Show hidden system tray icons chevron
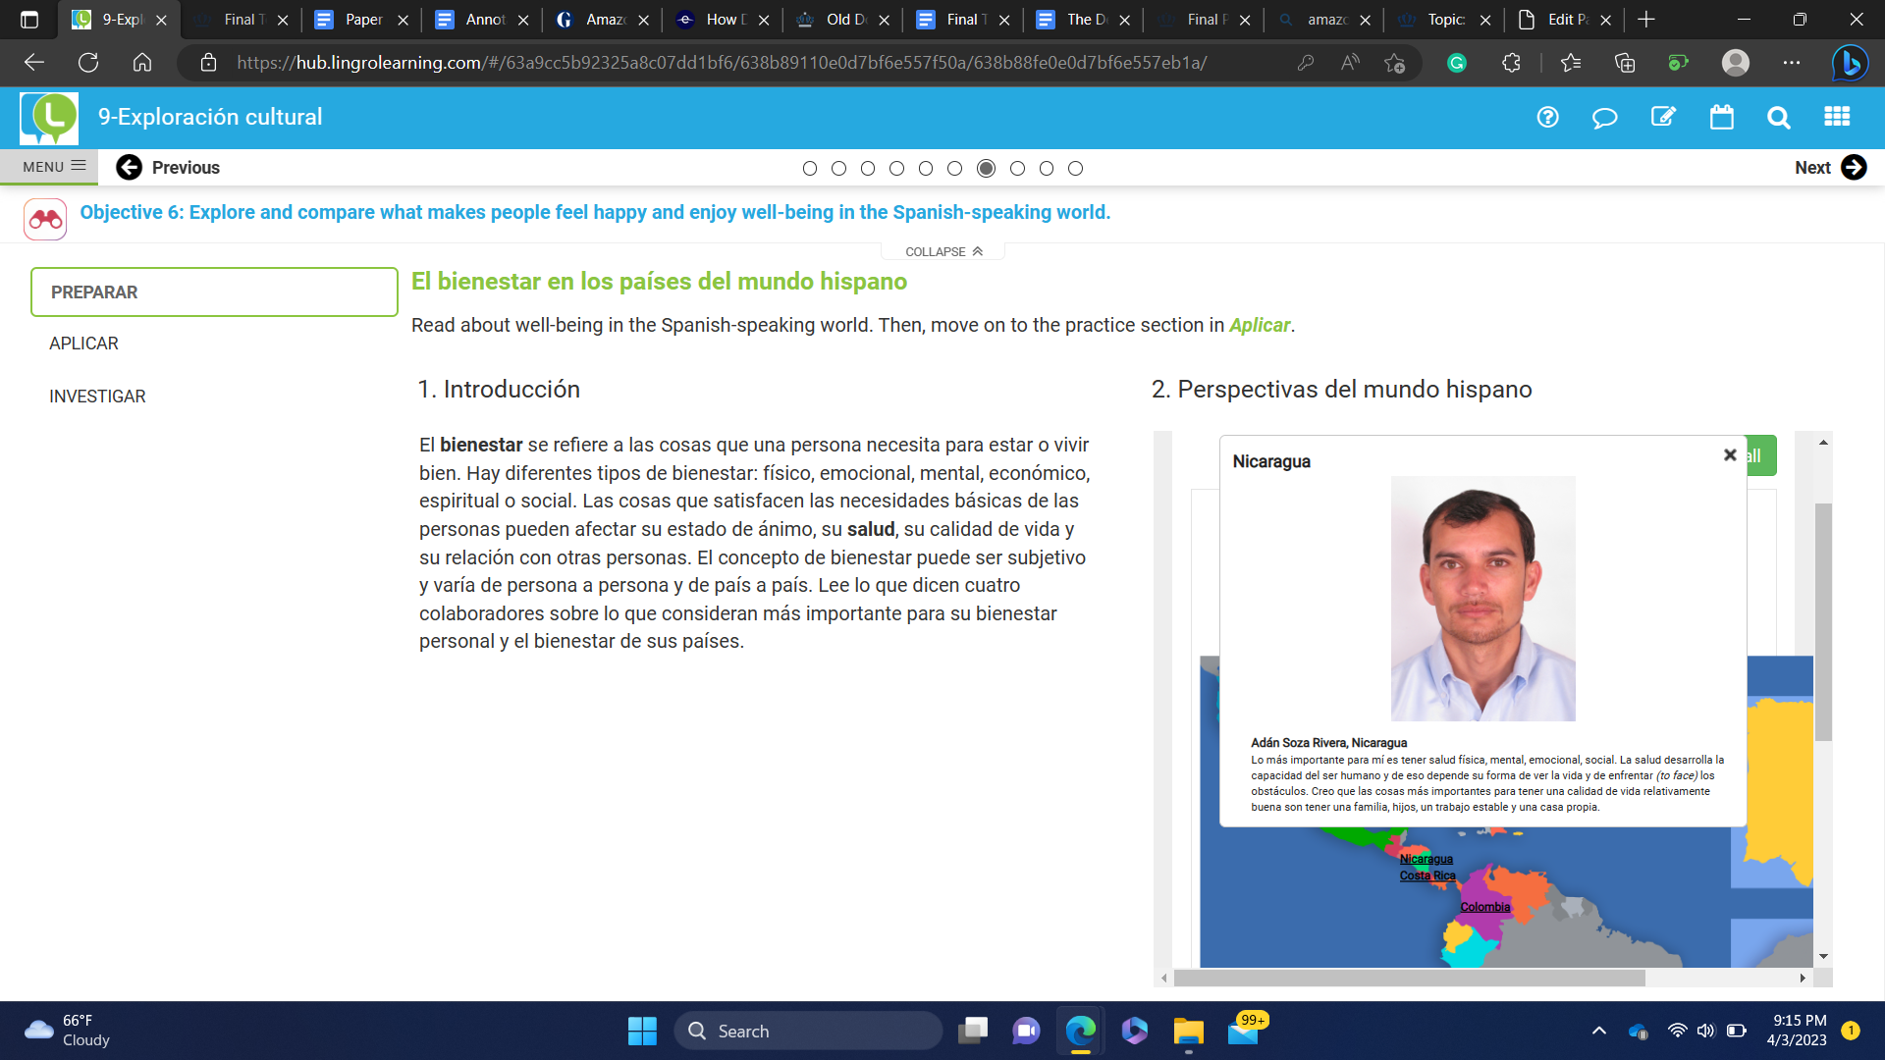1885x1060 pixels. (1598, 1031)
